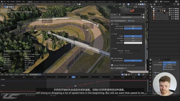The height and width of the screenshot is (101, 180).
Task: Select the tweak select tool icon
Action: [3, 7]
